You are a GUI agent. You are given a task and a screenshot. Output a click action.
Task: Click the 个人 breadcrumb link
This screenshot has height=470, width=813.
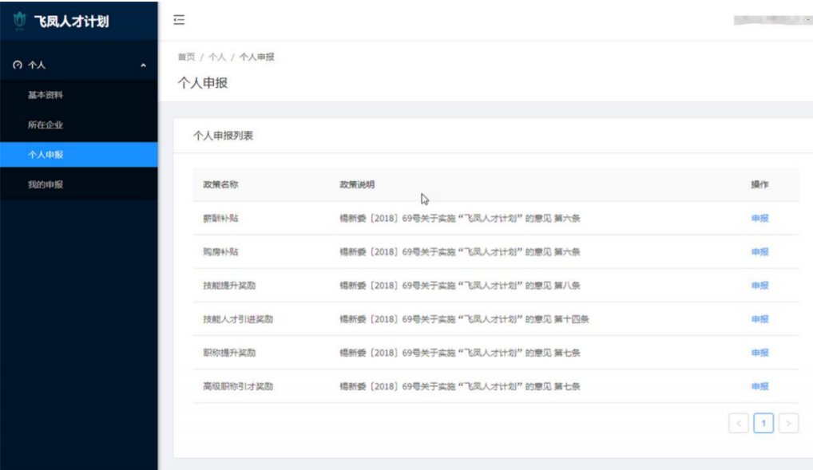[216, 57]
